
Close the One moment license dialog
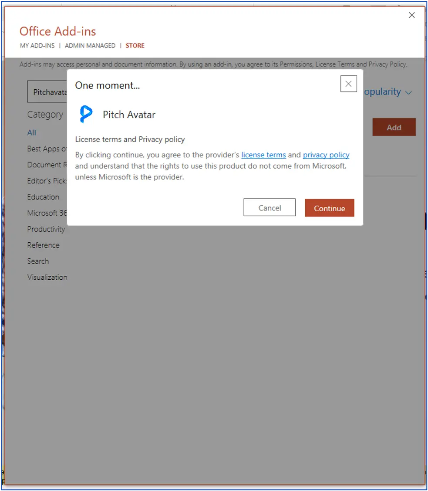[x=348, y=84]
